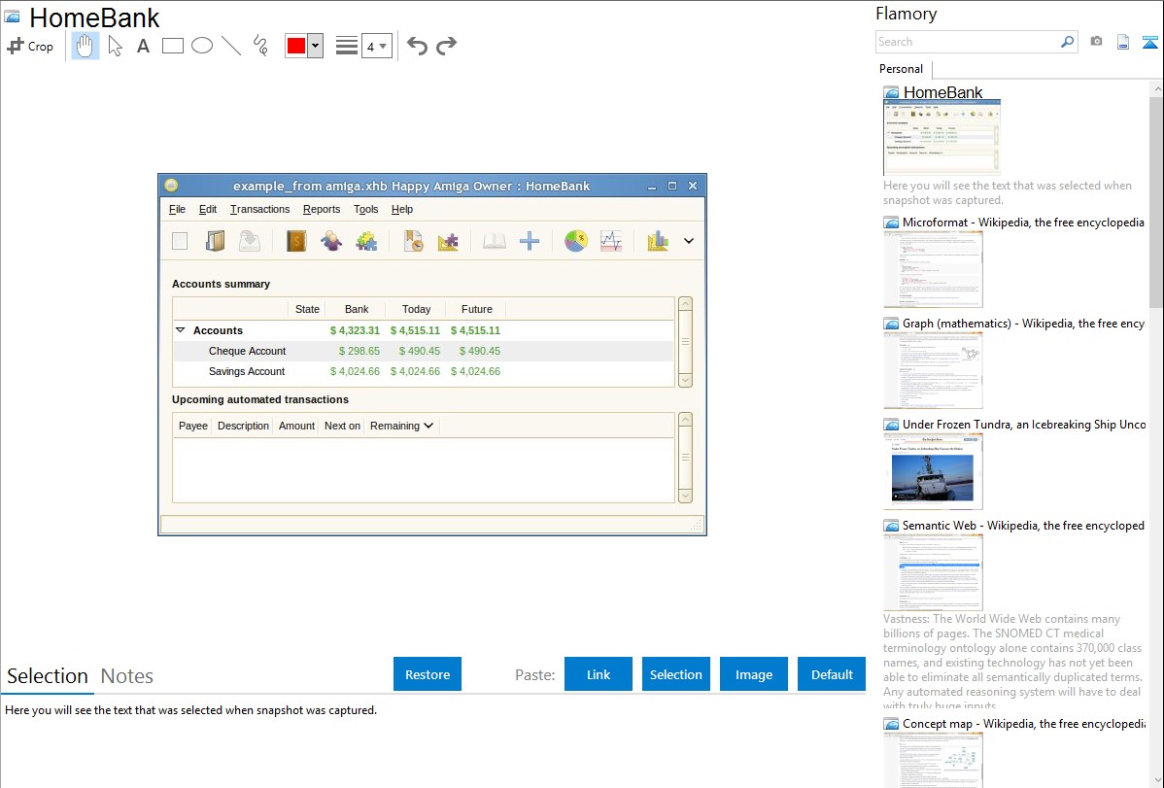
Task: Click the Payee column header
Action: (x=193, y=426)
